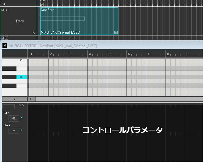
Task: Solo the first track with S button
Action: [x=7, y=10]
